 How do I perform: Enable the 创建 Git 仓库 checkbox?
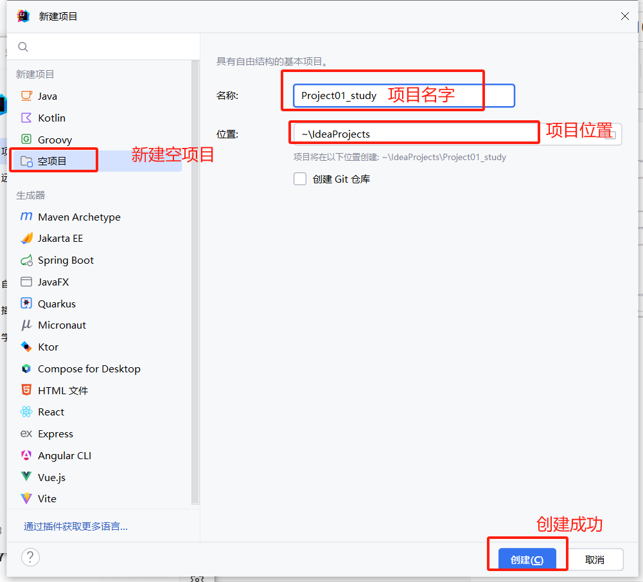(x=300, y=179)
